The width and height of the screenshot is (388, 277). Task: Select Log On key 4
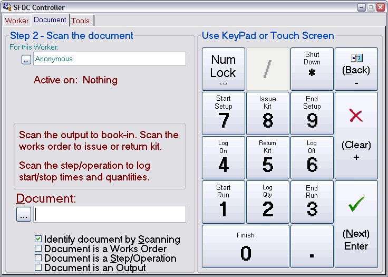(x=224, y=158)
